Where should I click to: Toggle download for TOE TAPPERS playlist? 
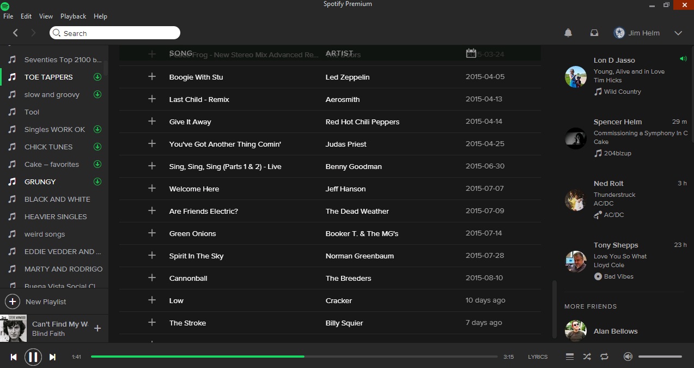pos(98,77)
